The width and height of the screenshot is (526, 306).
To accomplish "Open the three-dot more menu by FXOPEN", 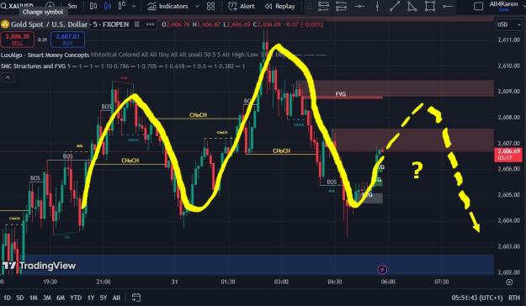I will coord(150,24).
